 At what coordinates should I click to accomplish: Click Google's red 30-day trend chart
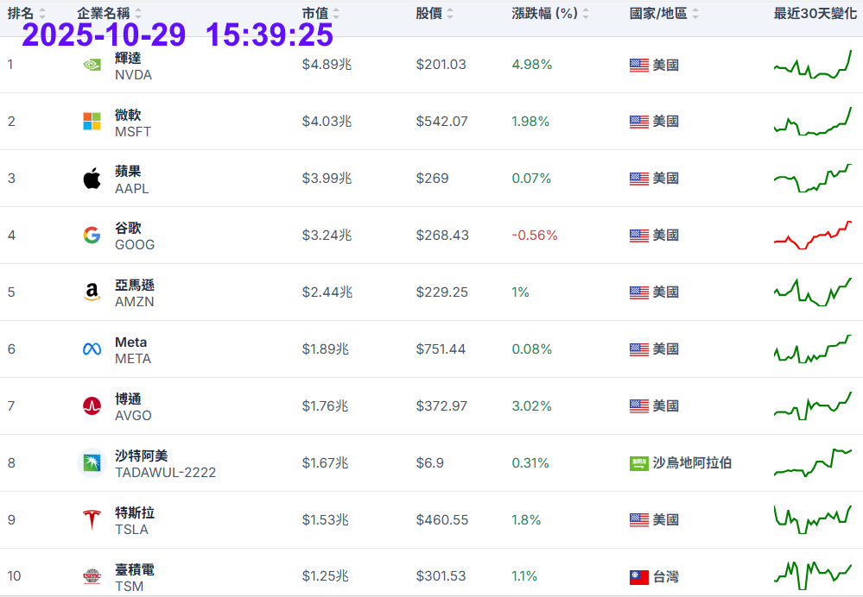coord(812,236)
